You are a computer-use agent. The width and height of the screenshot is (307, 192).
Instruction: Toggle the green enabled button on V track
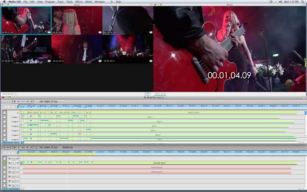point(5,163)
